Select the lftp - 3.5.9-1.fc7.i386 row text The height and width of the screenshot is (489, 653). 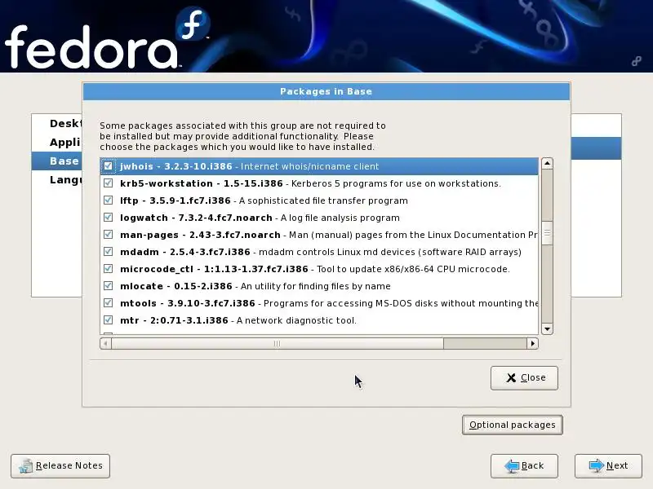click(175, 200)
